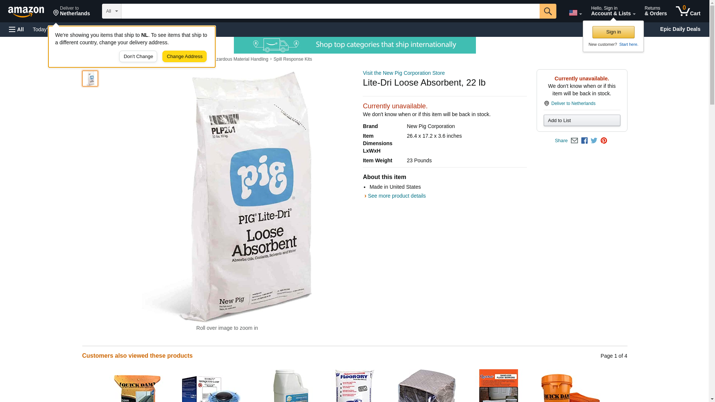Screen dimensions: 715x402
Task: Click the search magnifier Go button
Action: [548, 11]
